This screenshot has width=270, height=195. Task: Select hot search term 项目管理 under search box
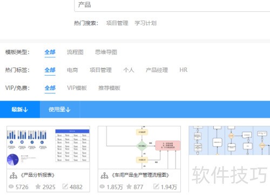pos(117,23)
